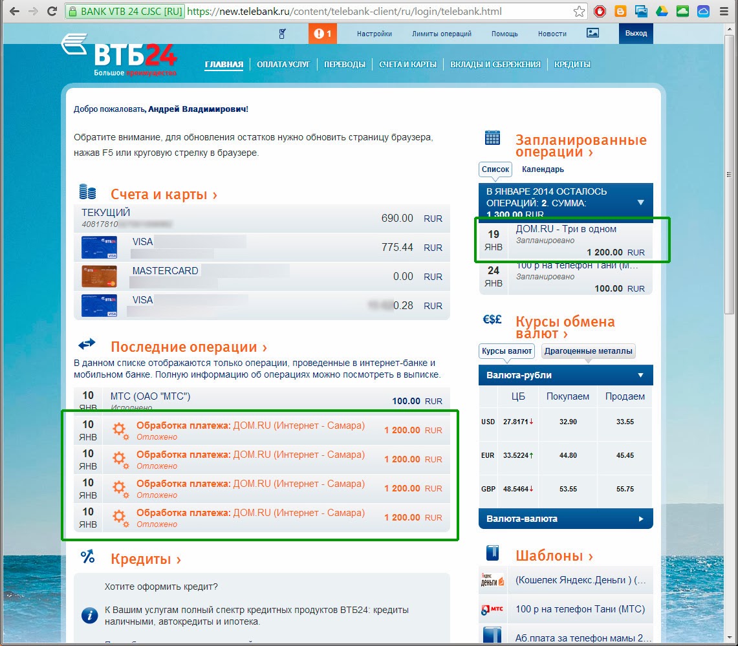Click the percent icon beside Кредиты
Image resolution: width=738 pixels, height=646 pixels.
pos(87,557)
